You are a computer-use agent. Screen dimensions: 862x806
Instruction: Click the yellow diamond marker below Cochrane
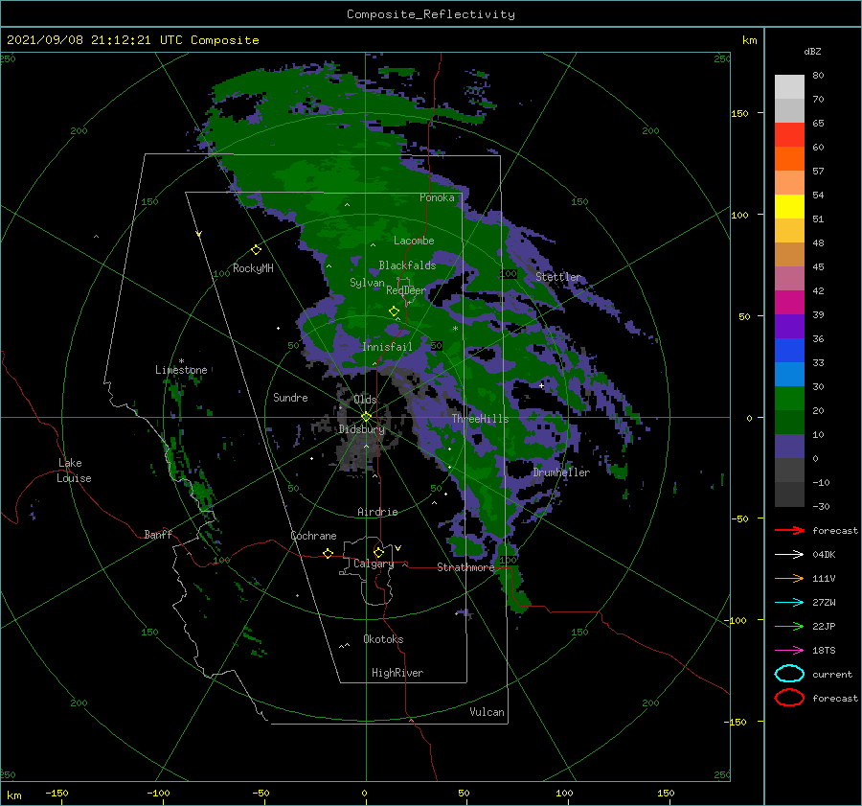(329, 553)
